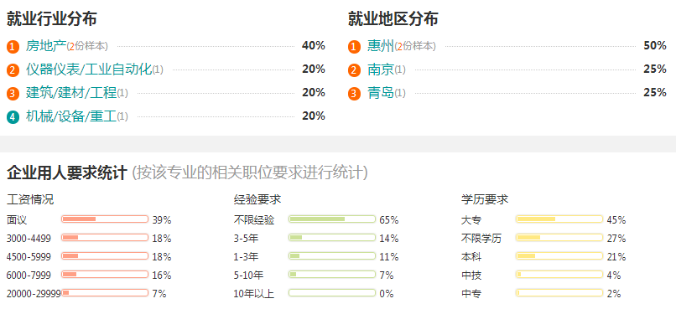Open the 机械/设备/重工 industry link
Screen dimensions: 676x309
click(71, 116)
